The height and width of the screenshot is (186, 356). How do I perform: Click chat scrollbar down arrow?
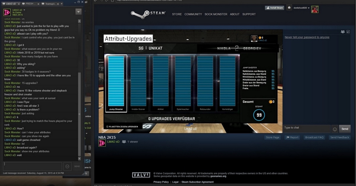[79, 159]
